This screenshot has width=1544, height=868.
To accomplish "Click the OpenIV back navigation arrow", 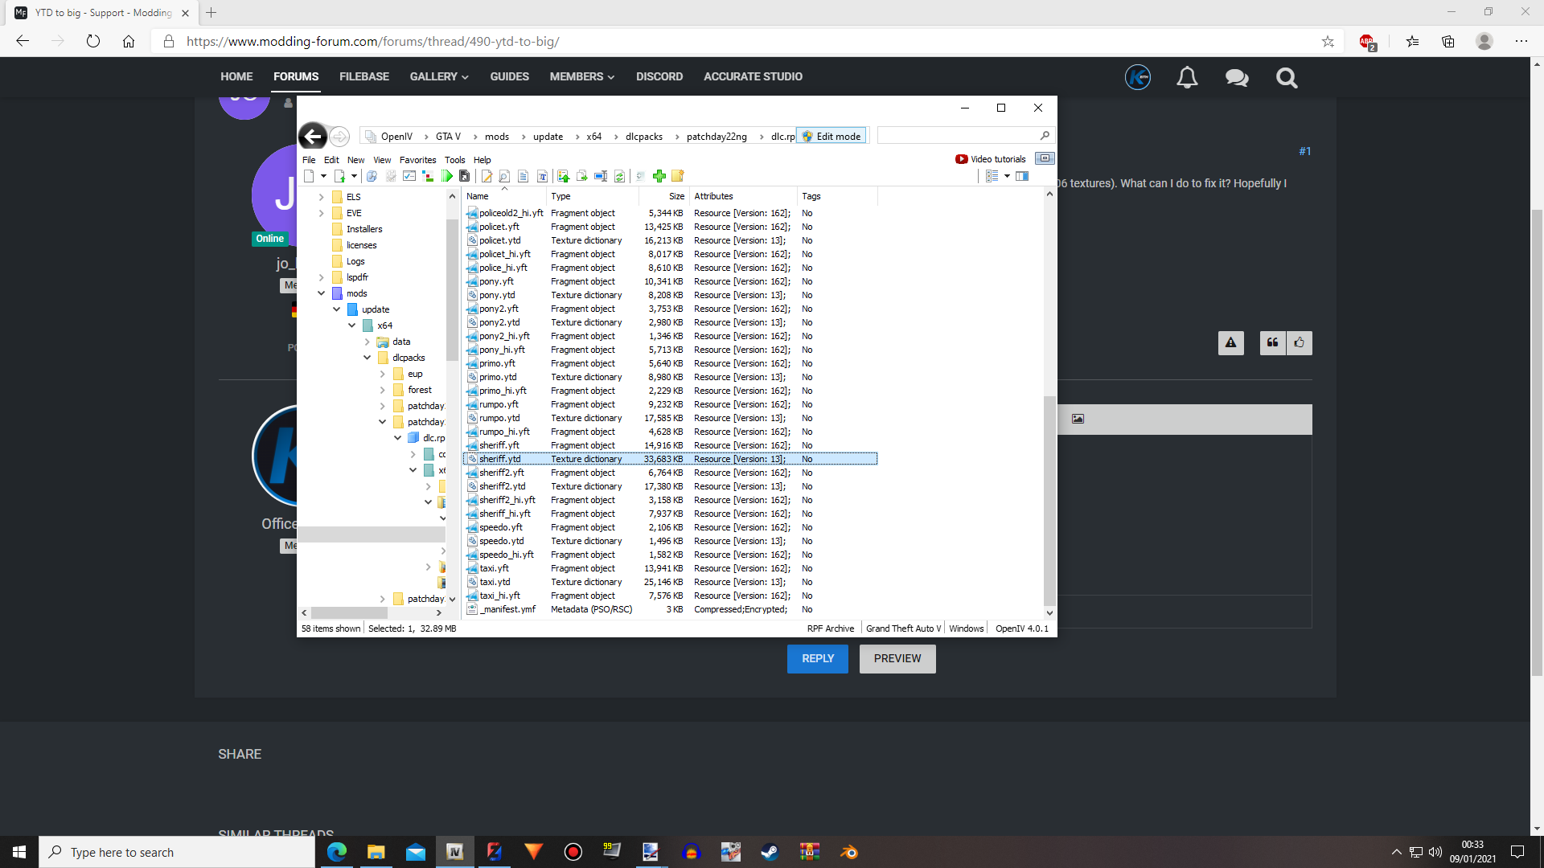I will click(x=313, y=137).
